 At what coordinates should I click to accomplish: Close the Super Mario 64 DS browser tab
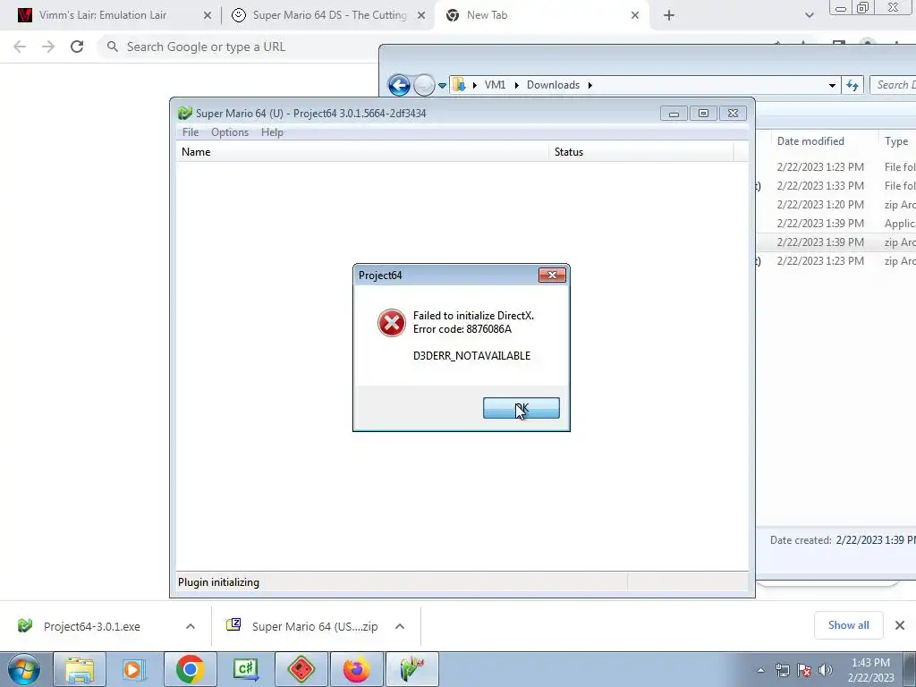click(421, 16)
